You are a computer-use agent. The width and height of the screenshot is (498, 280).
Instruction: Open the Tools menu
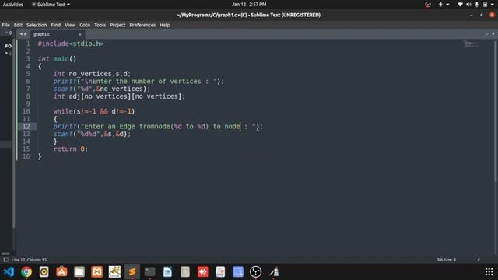point(100,25)
